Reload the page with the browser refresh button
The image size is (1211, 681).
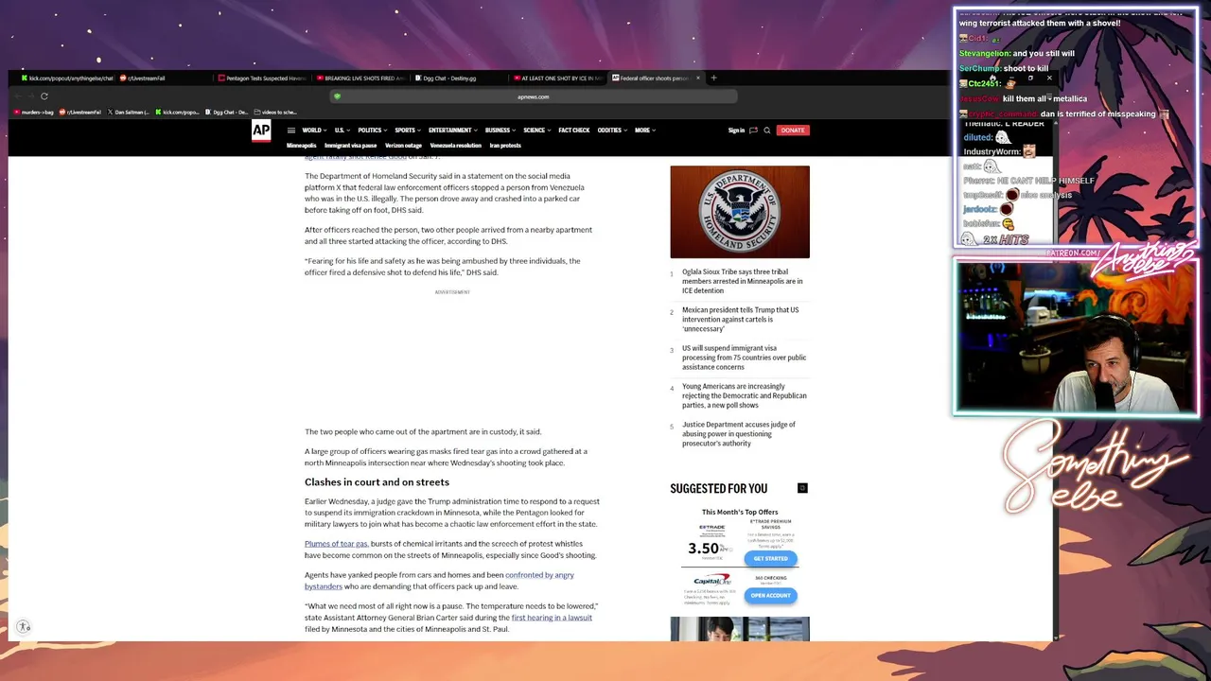44,96
